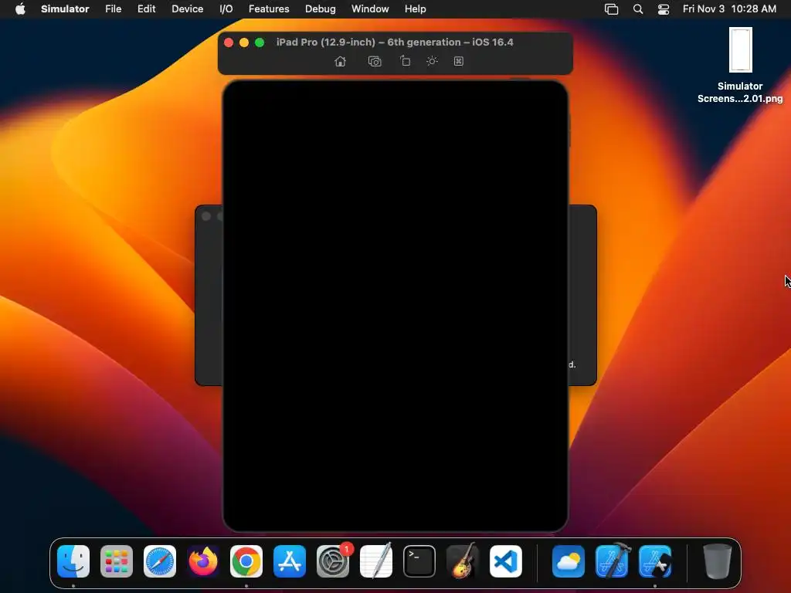Take a simulator screenshot with camera icon

(375, 61)
